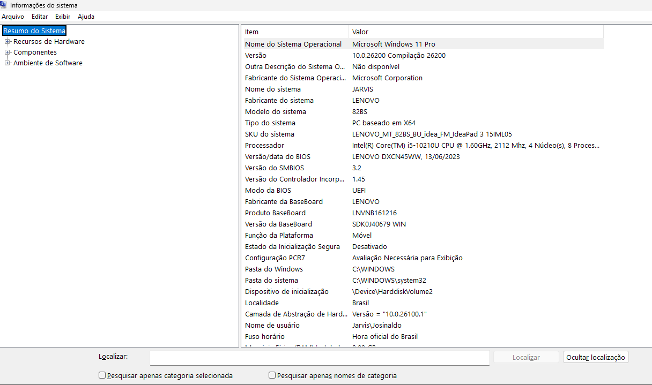Expand the Recursos de Hardware node
Image resolution: width=652 pixels, height=385 pixels.
[x=8, y=42]
